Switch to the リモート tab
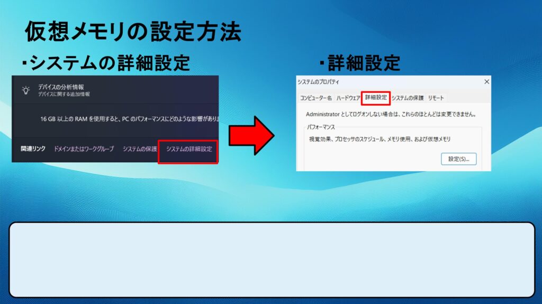 436,98
